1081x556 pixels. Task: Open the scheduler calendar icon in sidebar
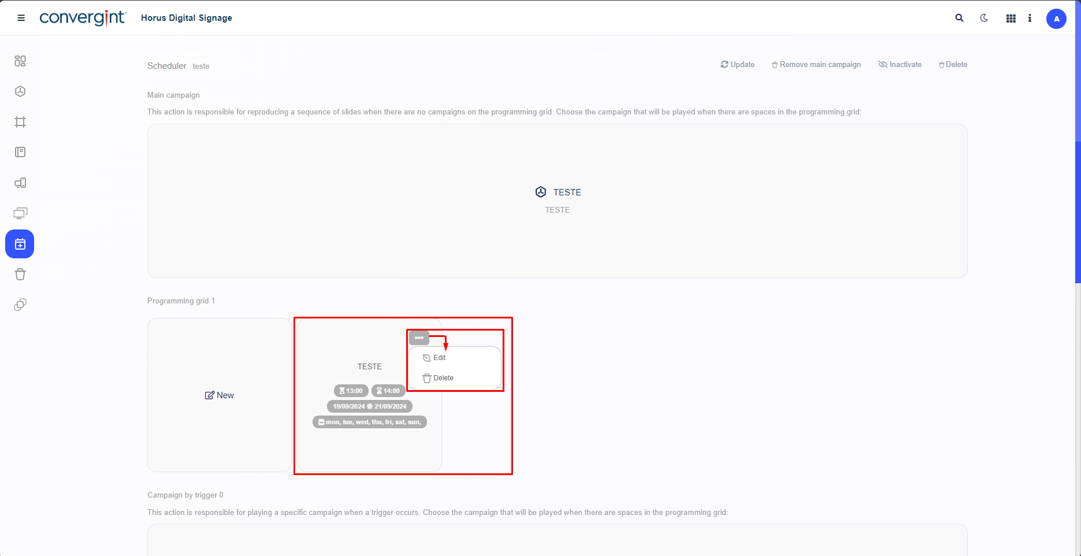click(20, 244)
